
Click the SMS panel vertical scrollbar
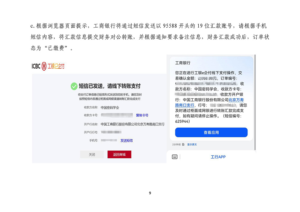pyautogui.click(x=255, y=103)
